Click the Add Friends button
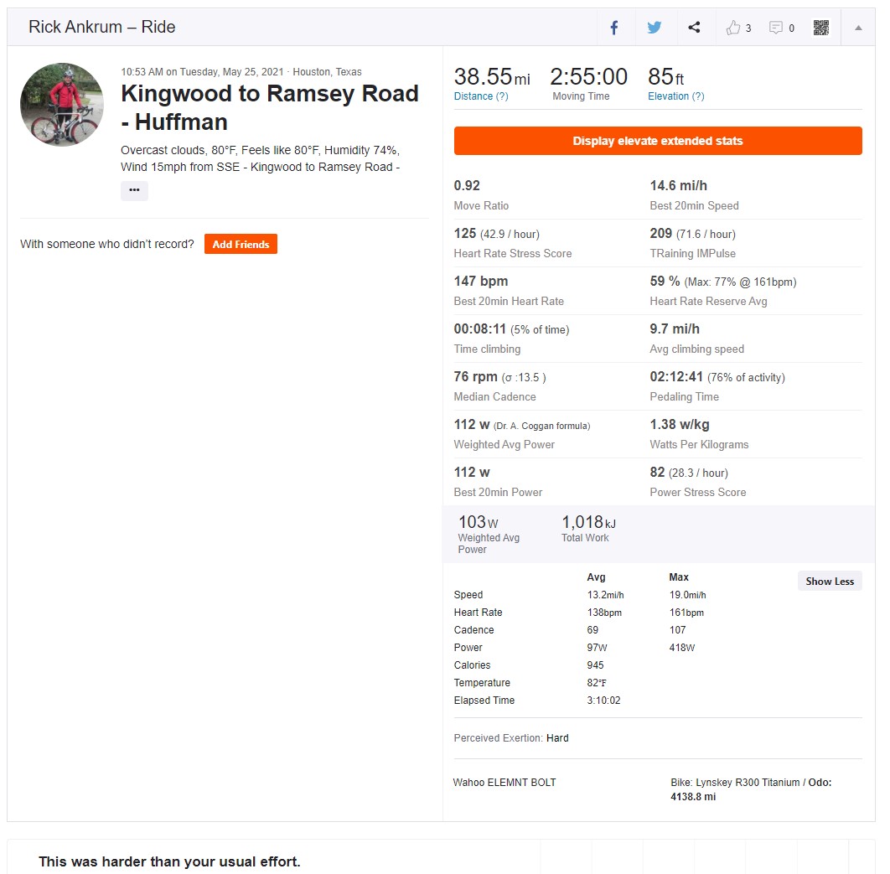The height and width of the screenshot is (874, 890). [241, 244]
